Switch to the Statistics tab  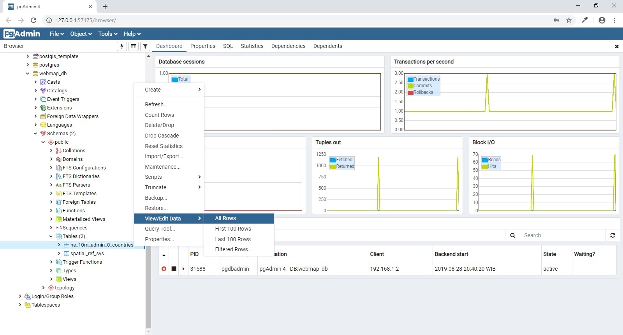click(x=252, y=46)
